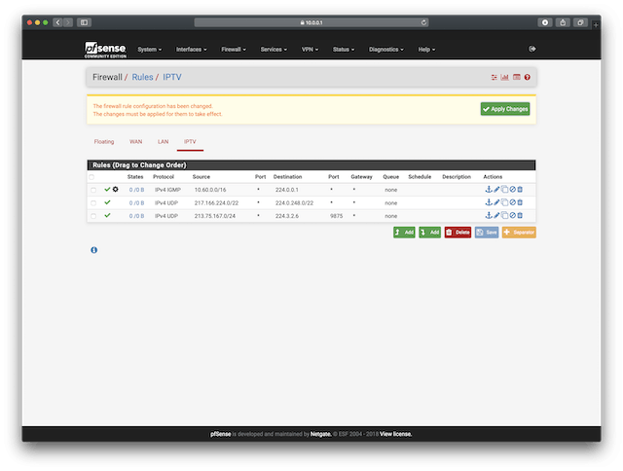This screenshot has width=623, height=471.
Task: Edit the 217.166.224.0/22 UDP rule
Action: pyautogui.click(x=496, y=202)
